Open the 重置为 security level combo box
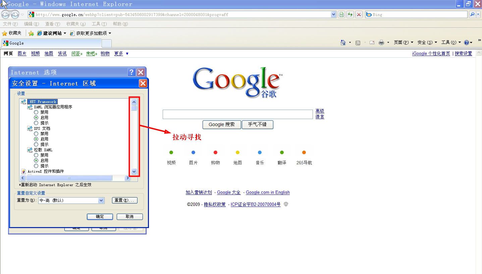This screenshot has width=482, height=274. click(x=71, y=200)
